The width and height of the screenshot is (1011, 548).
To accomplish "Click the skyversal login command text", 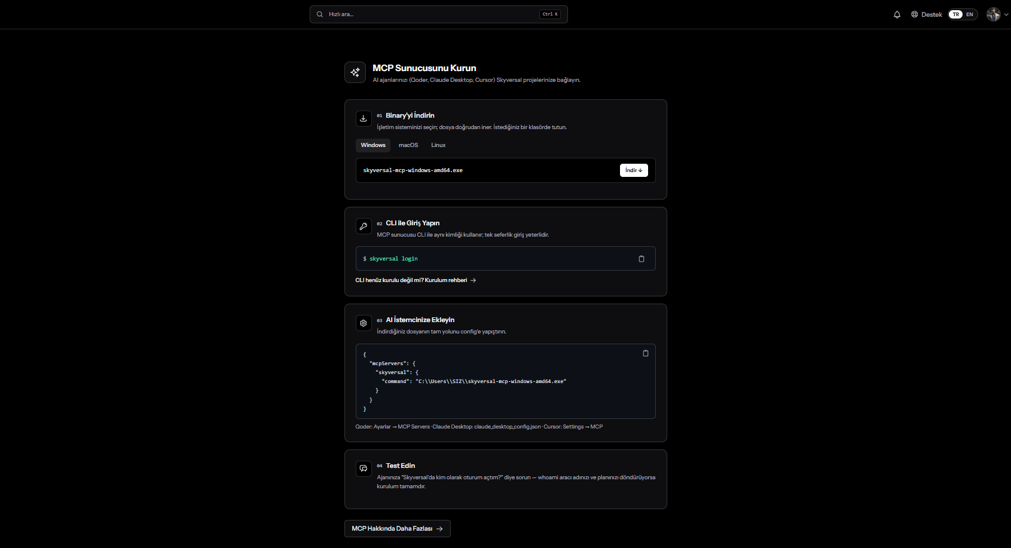I will click(x=393, y=259).
